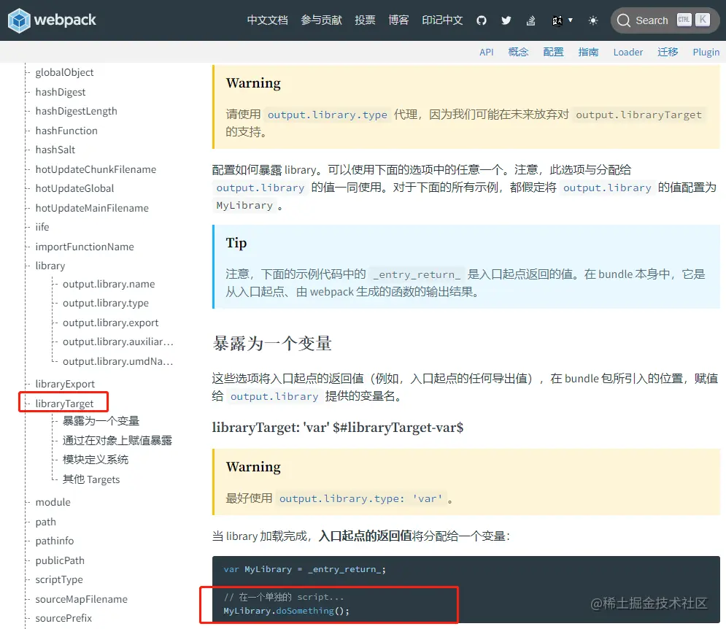Select hotUpdateMainFilename in sidebar
This screenshot has height=629, width=726.
point(92,208)
